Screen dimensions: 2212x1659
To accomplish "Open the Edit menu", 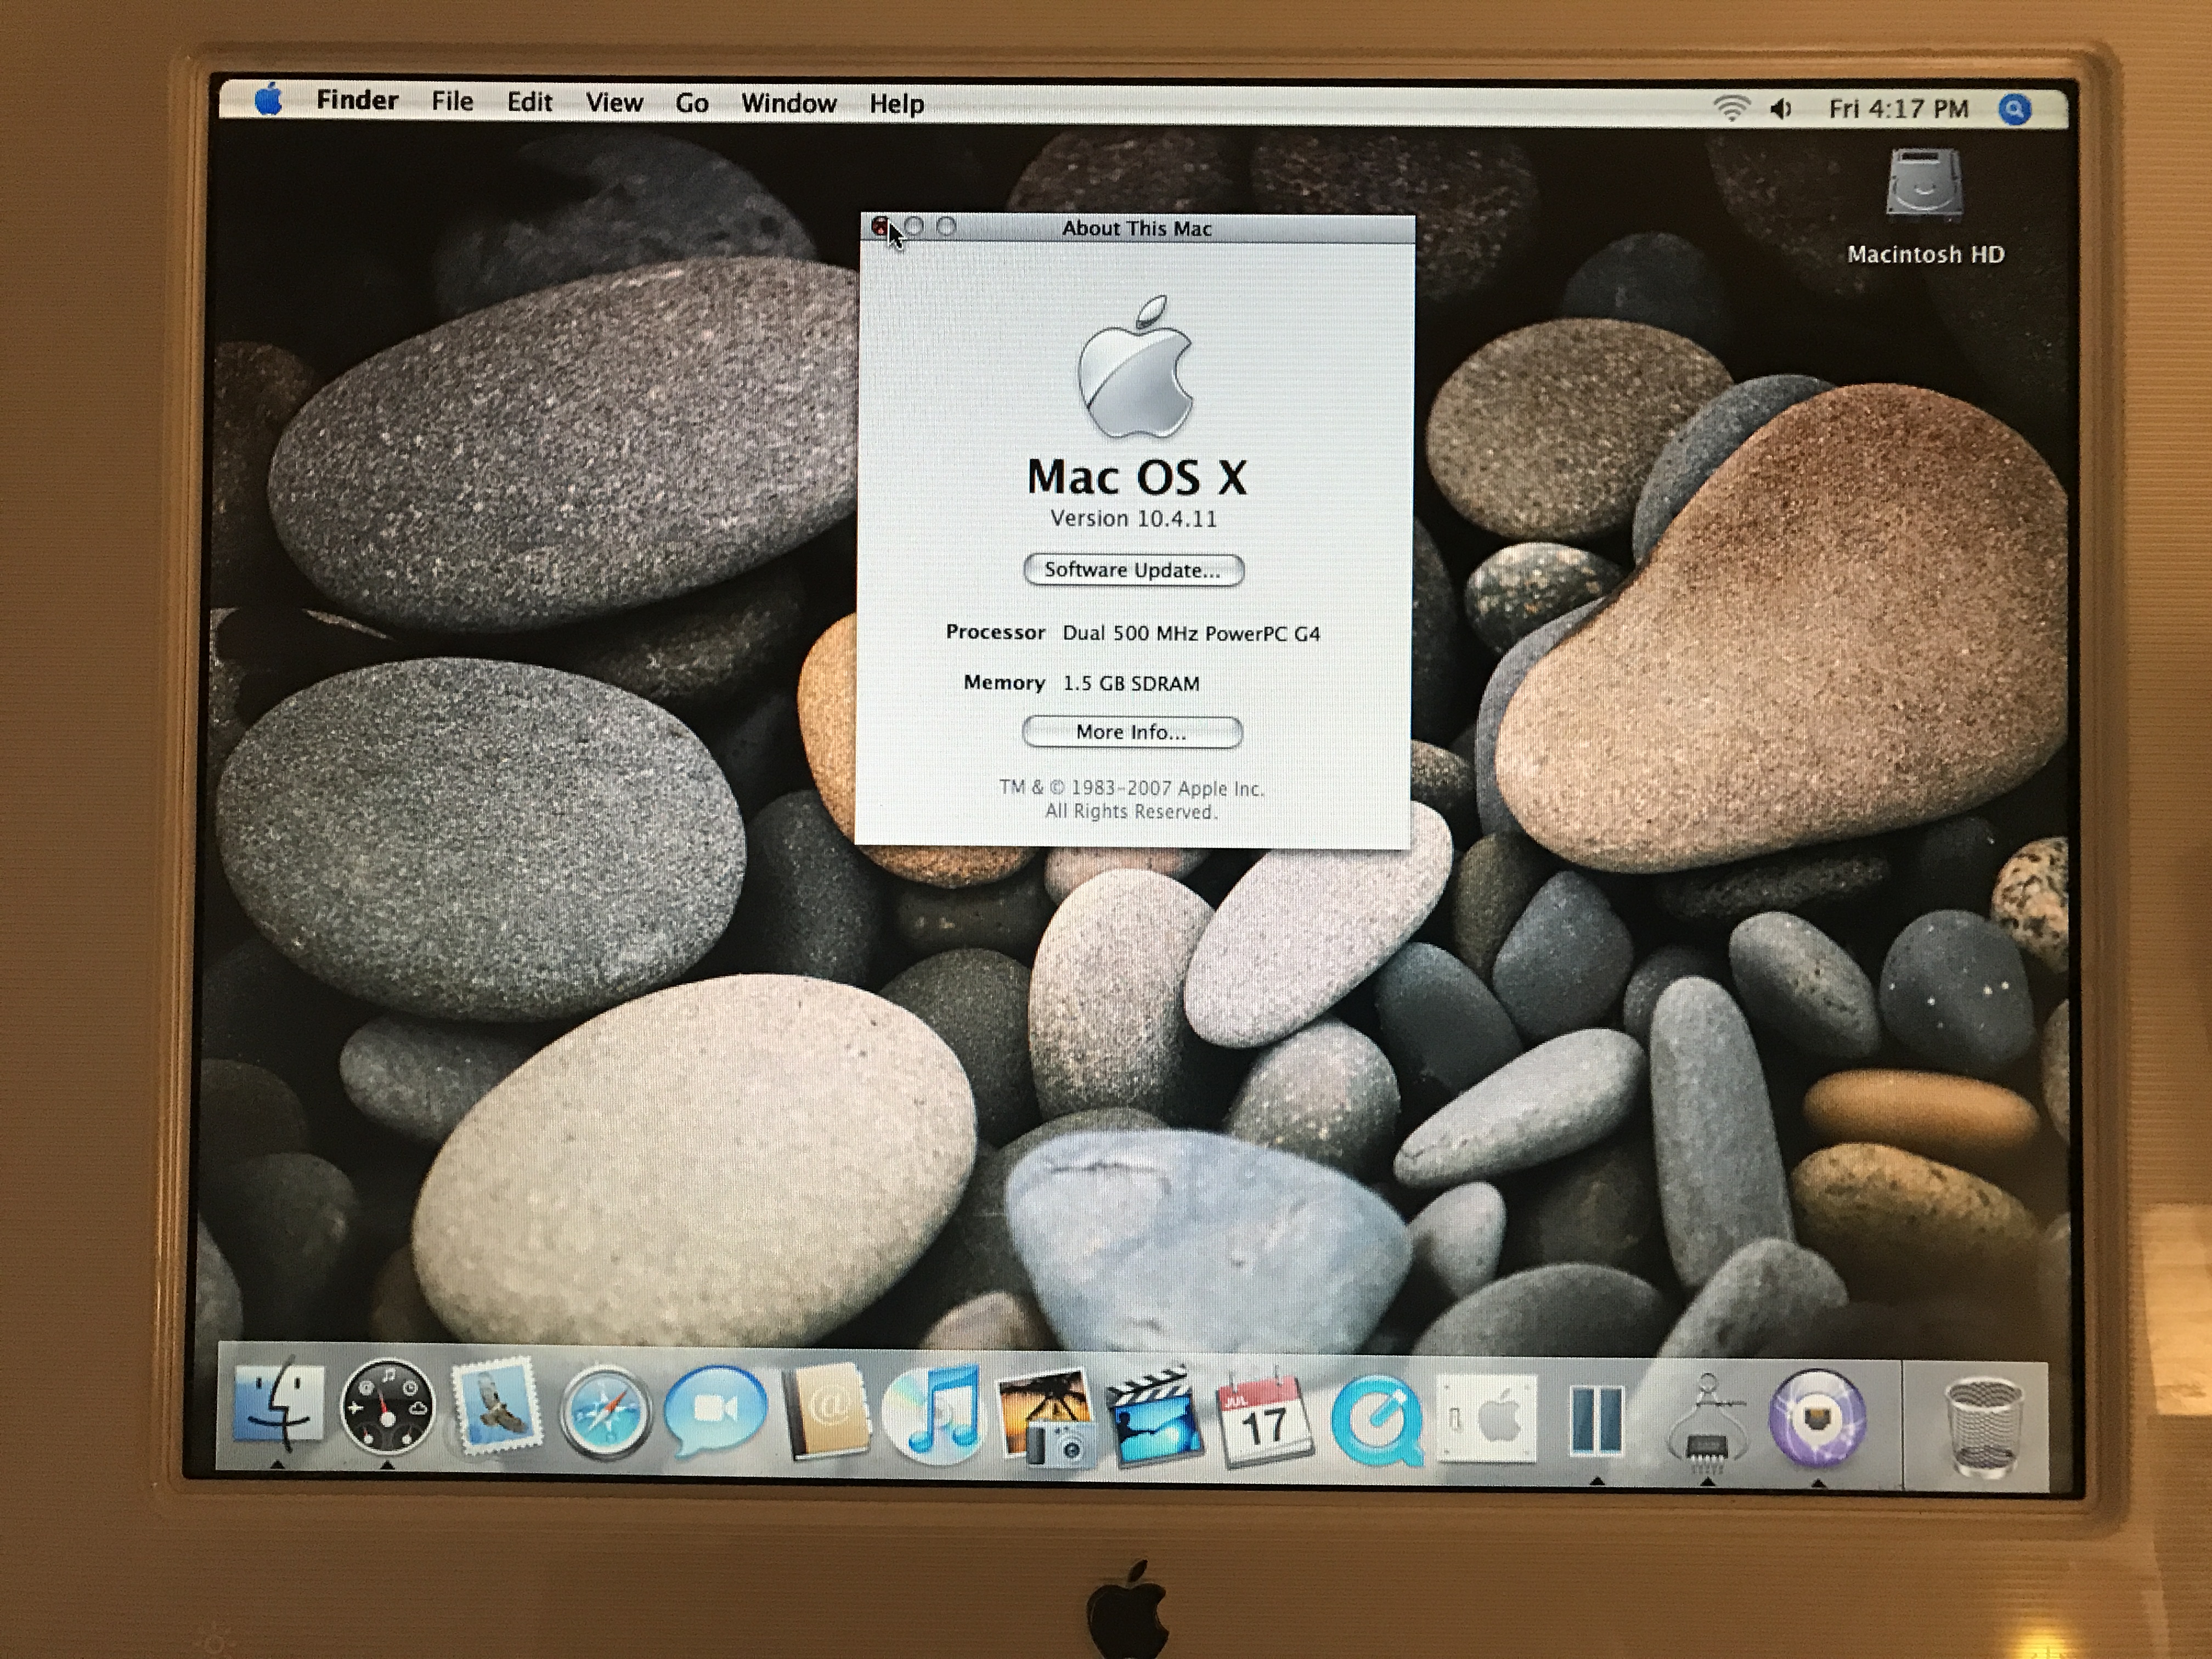I will point(529,102).
